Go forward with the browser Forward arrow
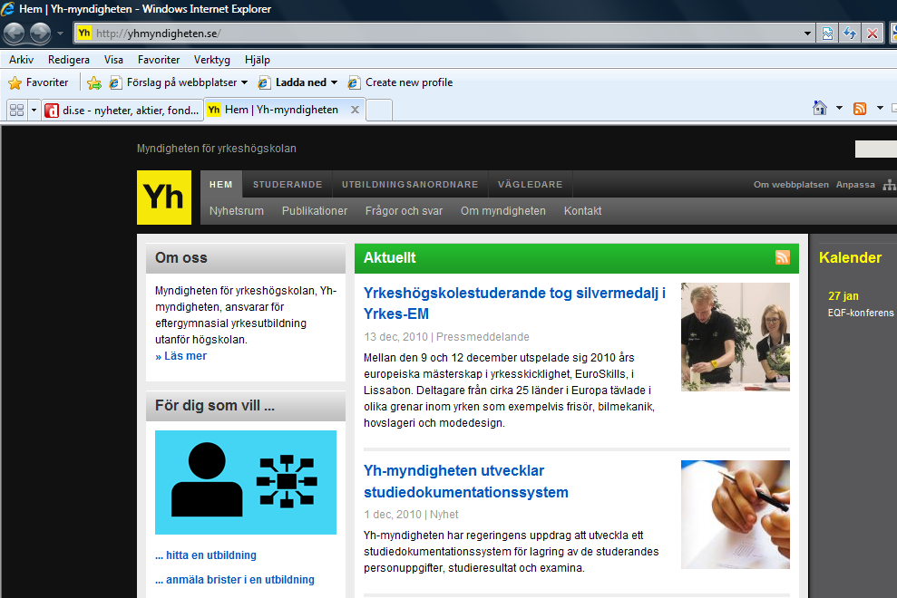897x598 pixels. (40, 34)
